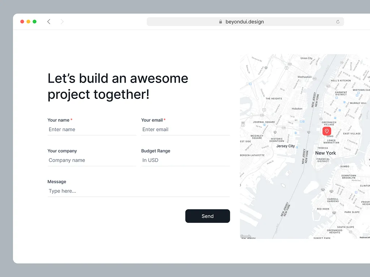The height and width of the screenshot is (277, 370).
Task: Click the "Enter name" input field
Action: 92,129
